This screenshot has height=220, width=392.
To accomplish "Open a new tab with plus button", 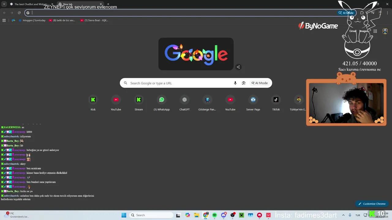I will [x=108, y=4].
